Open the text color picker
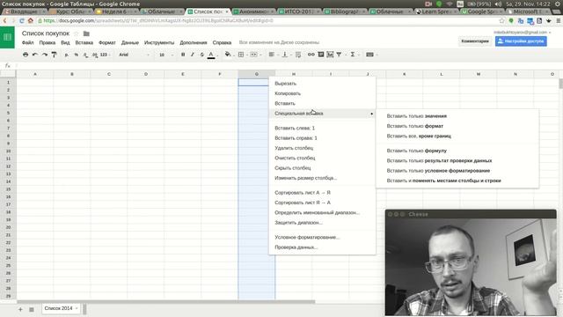This screenshot has width=563, height=317. pos(211,55)
